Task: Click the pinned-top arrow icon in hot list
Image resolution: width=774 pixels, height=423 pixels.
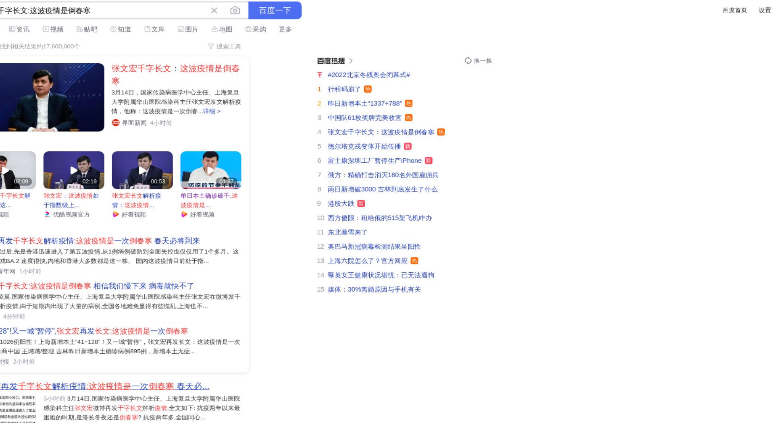Action: 320,75
